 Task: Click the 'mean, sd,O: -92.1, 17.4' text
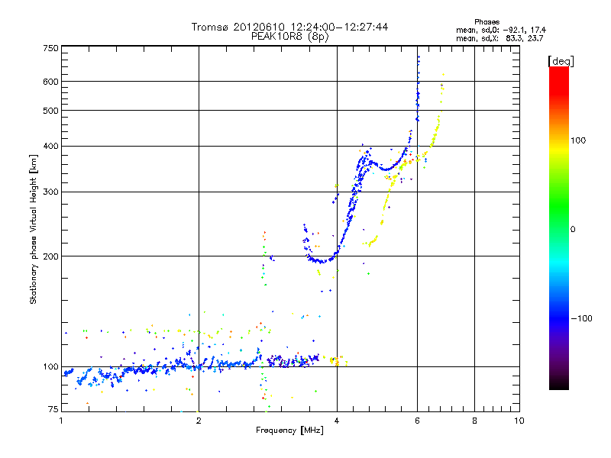(501, 30)
